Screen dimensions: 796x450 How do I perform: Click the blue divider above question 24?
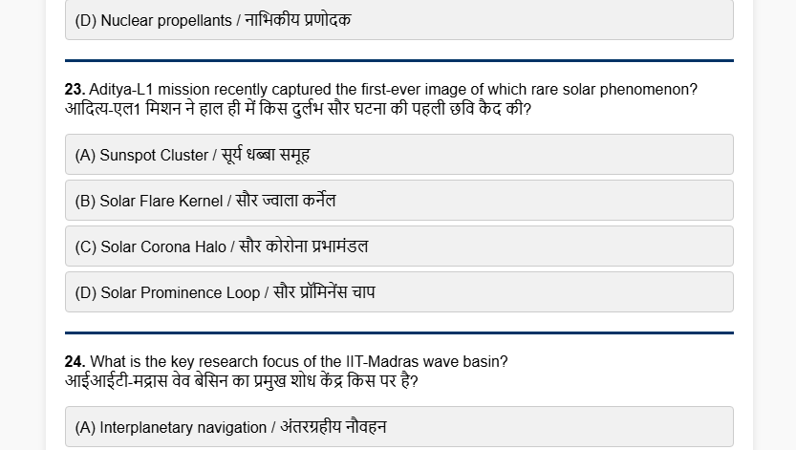pyautogui.click(x=399, y=332)
